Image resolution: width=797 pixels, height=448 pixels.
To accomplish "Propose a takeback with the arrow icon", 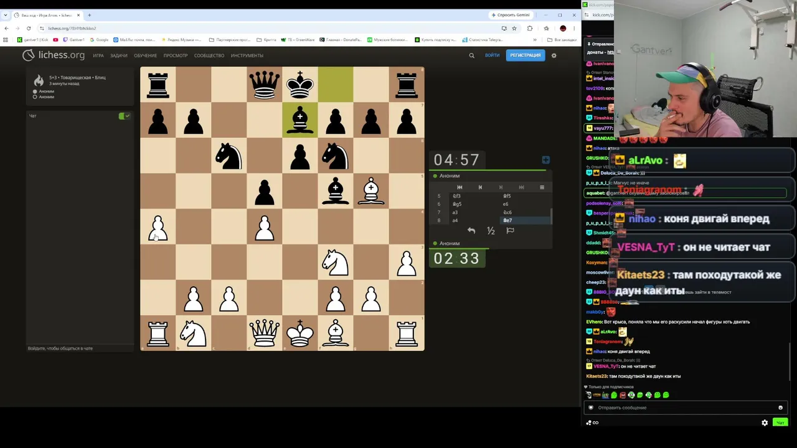I will 471,231.
